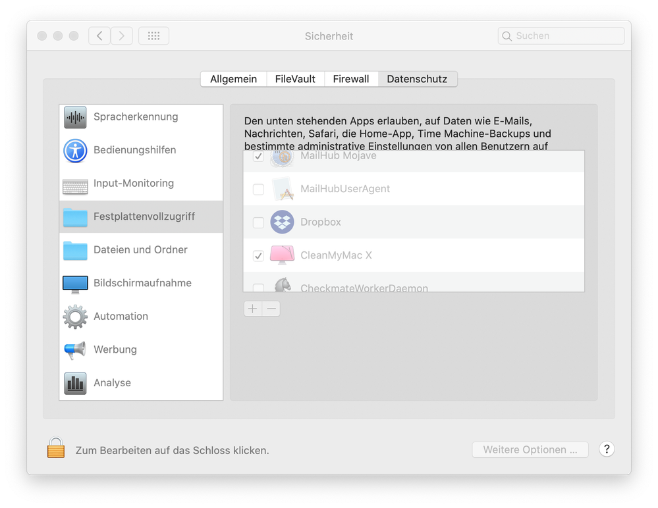Check the CheckmateWorkerDaemon entry
Screen dimensions: 658x508
[258, 288]
